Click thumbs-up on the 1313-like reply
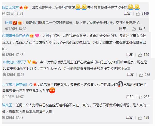Screen dimensions: 155x126 click(x=134, y=29)
